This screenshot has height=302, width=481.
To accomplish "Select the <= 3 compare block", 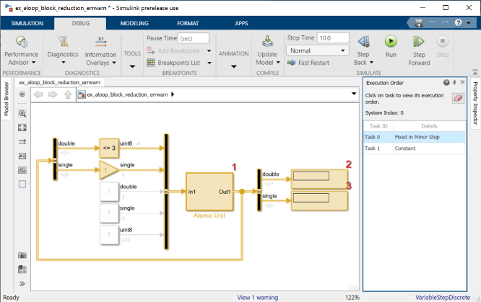I will point(109,148).
